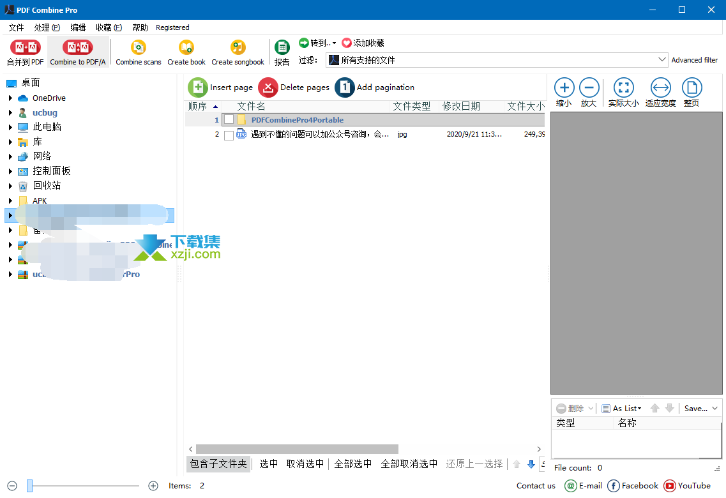Click the 取消选中 button
This screenshot has height=498, width=726.
tap(305, 464)
